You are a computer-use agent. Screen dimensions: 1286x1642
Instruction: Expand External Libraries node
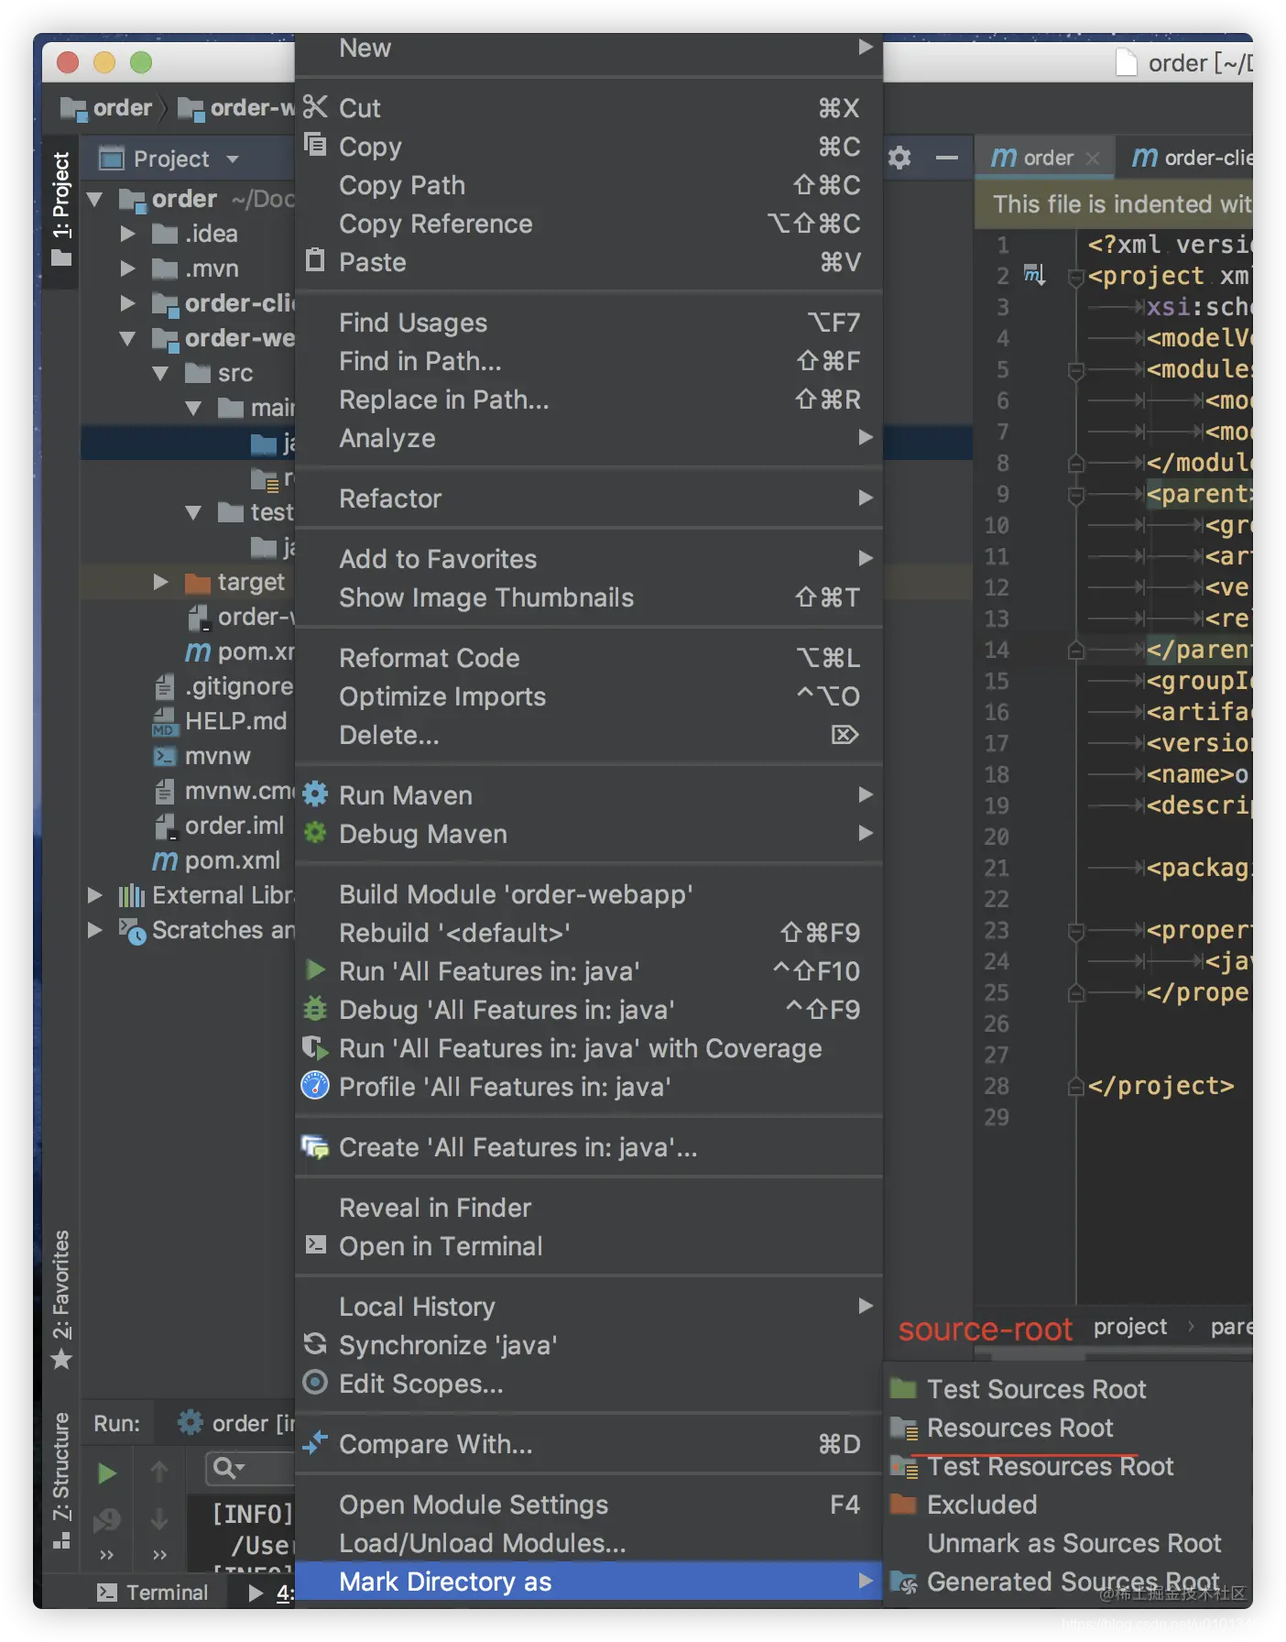click(x=94, y=895)
